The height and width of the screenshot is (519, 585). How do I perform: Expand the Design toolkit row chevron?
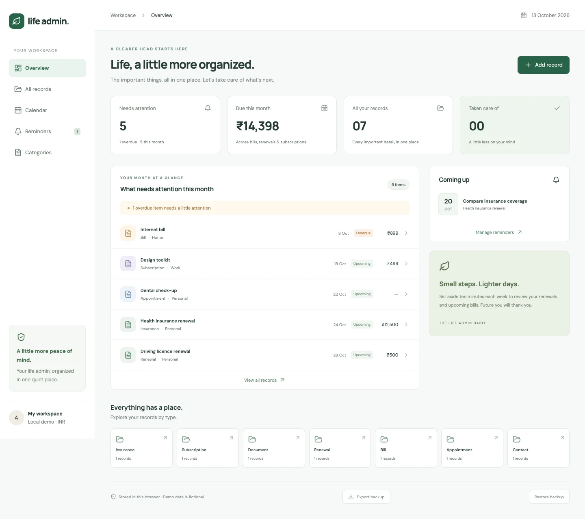point(406,264)
